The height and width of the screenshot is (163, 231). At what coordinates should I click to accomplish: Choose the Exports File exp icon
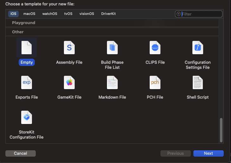(x=27, y=82)
